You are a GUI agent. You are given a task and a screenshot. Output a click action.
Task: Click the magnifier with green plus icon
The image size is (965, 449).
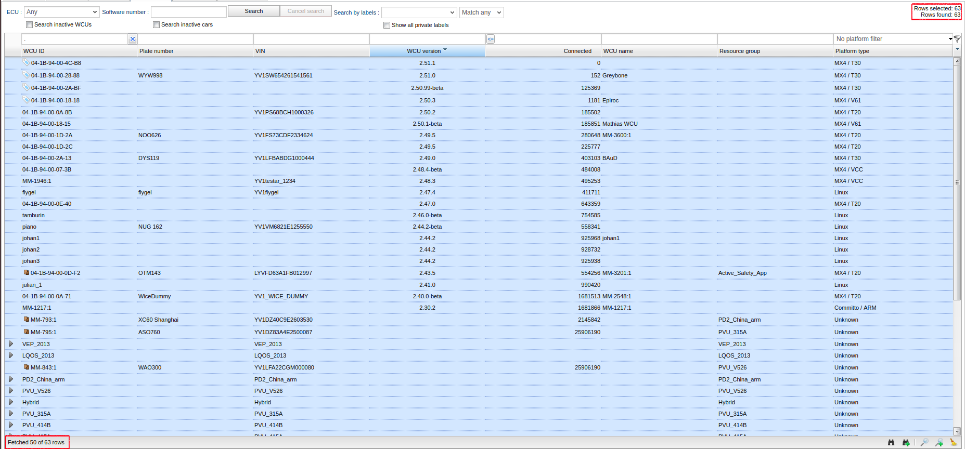[x=939, y=442]
